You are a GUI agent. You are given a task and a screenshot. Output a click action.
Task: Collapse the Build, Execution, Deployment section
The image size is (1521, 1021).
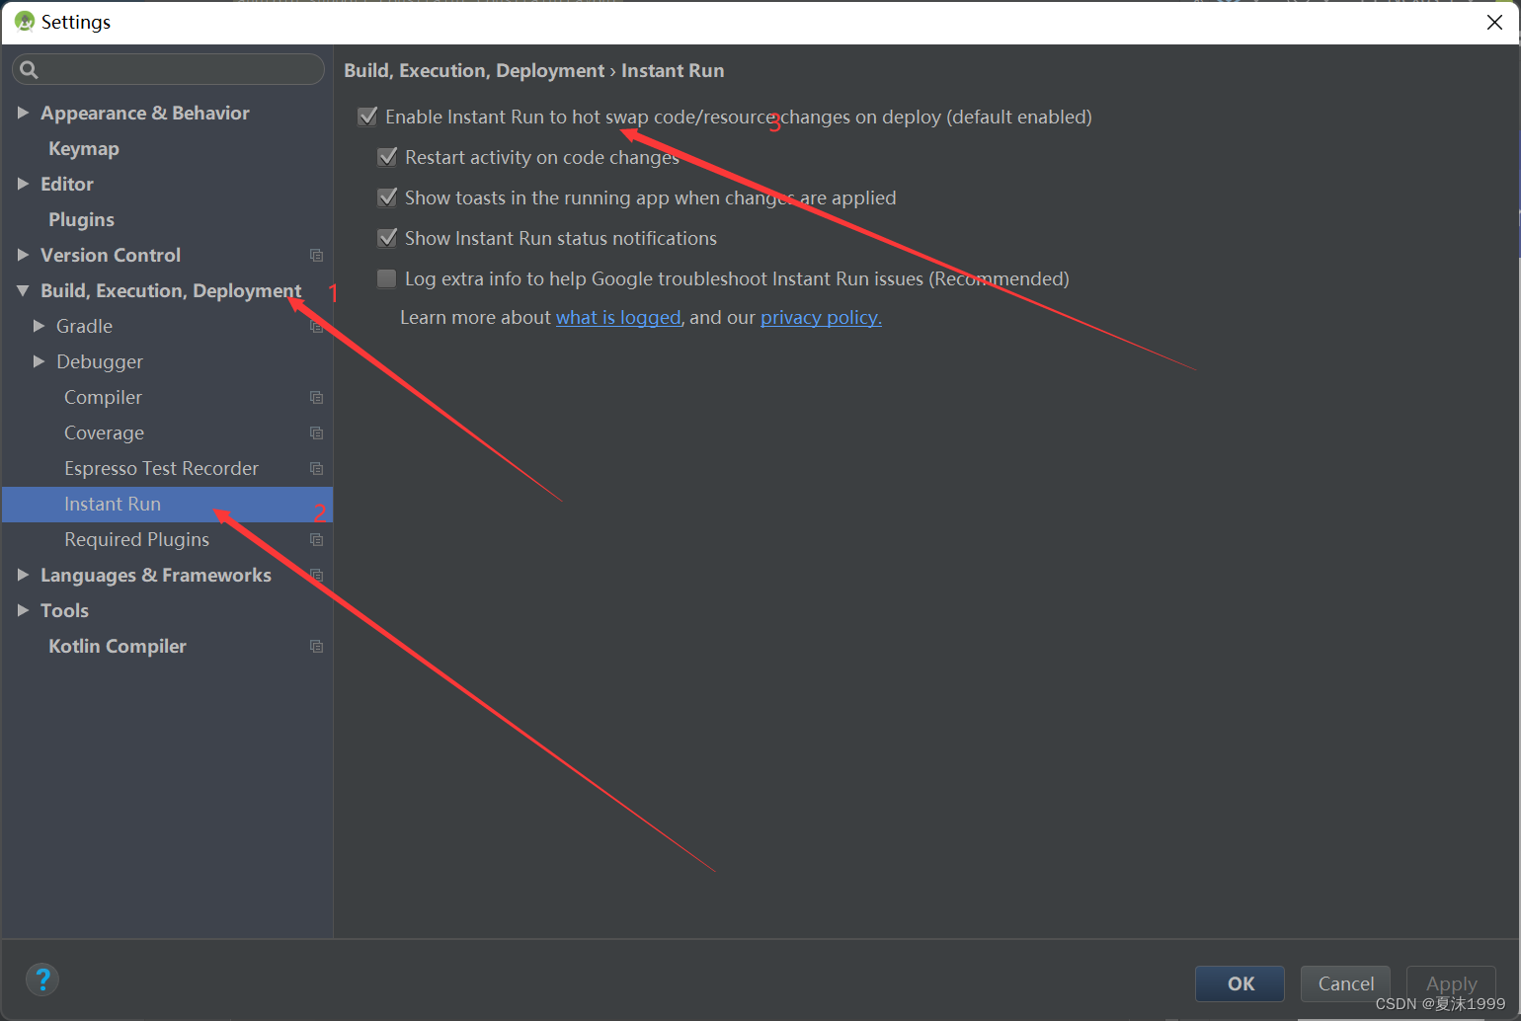[24, 290]
